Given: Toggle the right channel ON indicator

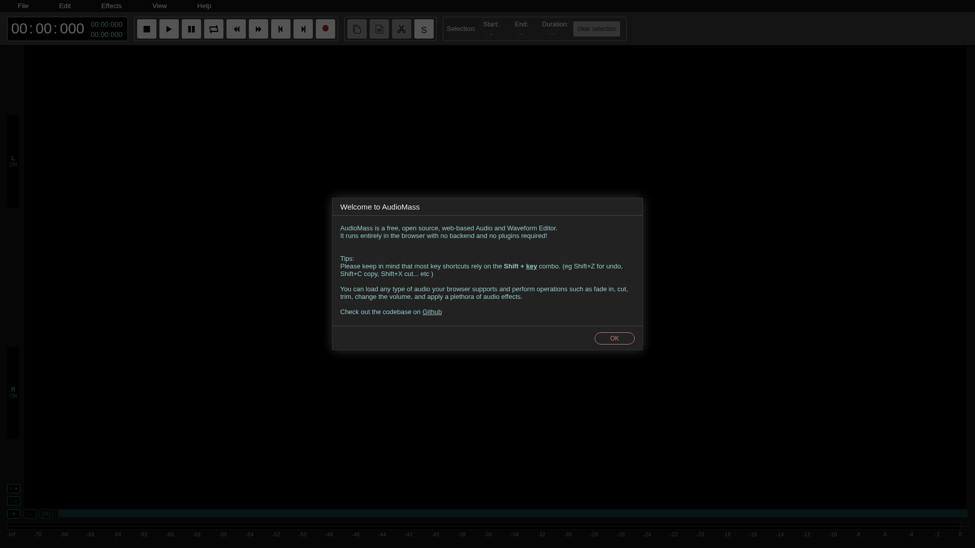Looking at the screenshot, I should point(13,391).
